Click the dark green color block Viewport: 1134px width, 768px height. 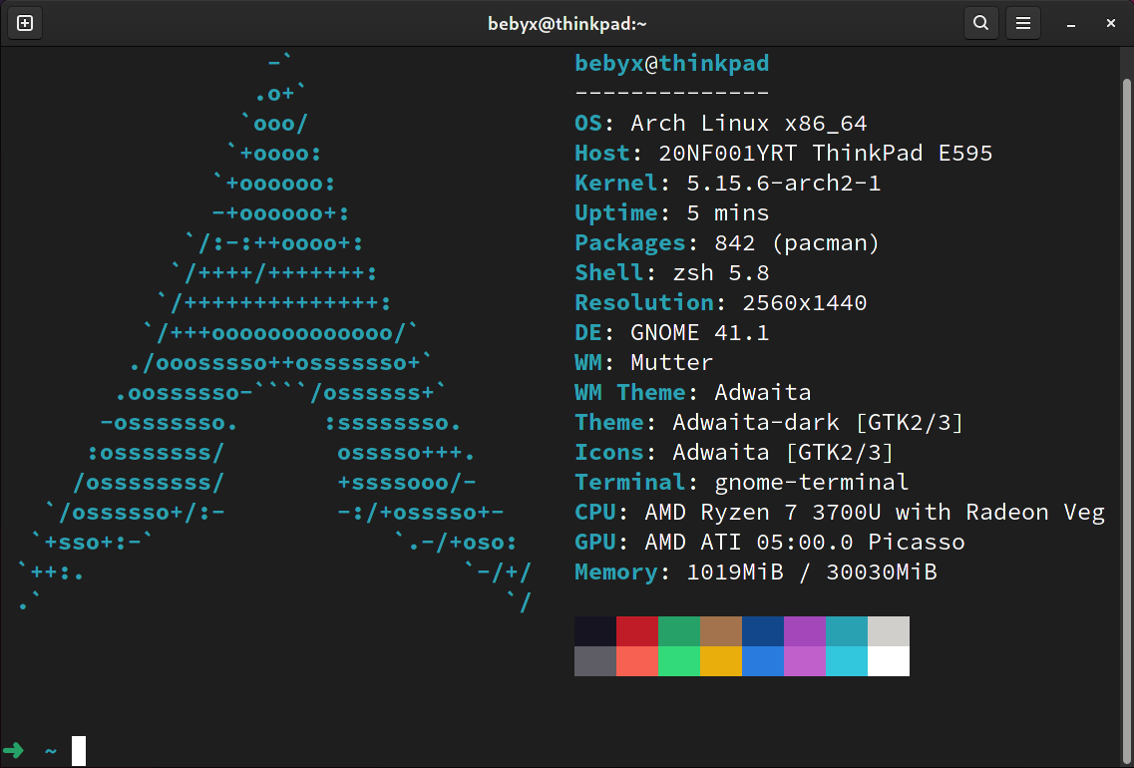679,631
